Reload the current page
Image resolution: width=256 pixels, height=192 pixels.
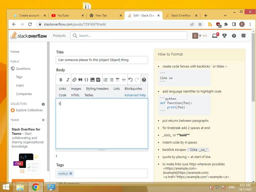(30, 24)
